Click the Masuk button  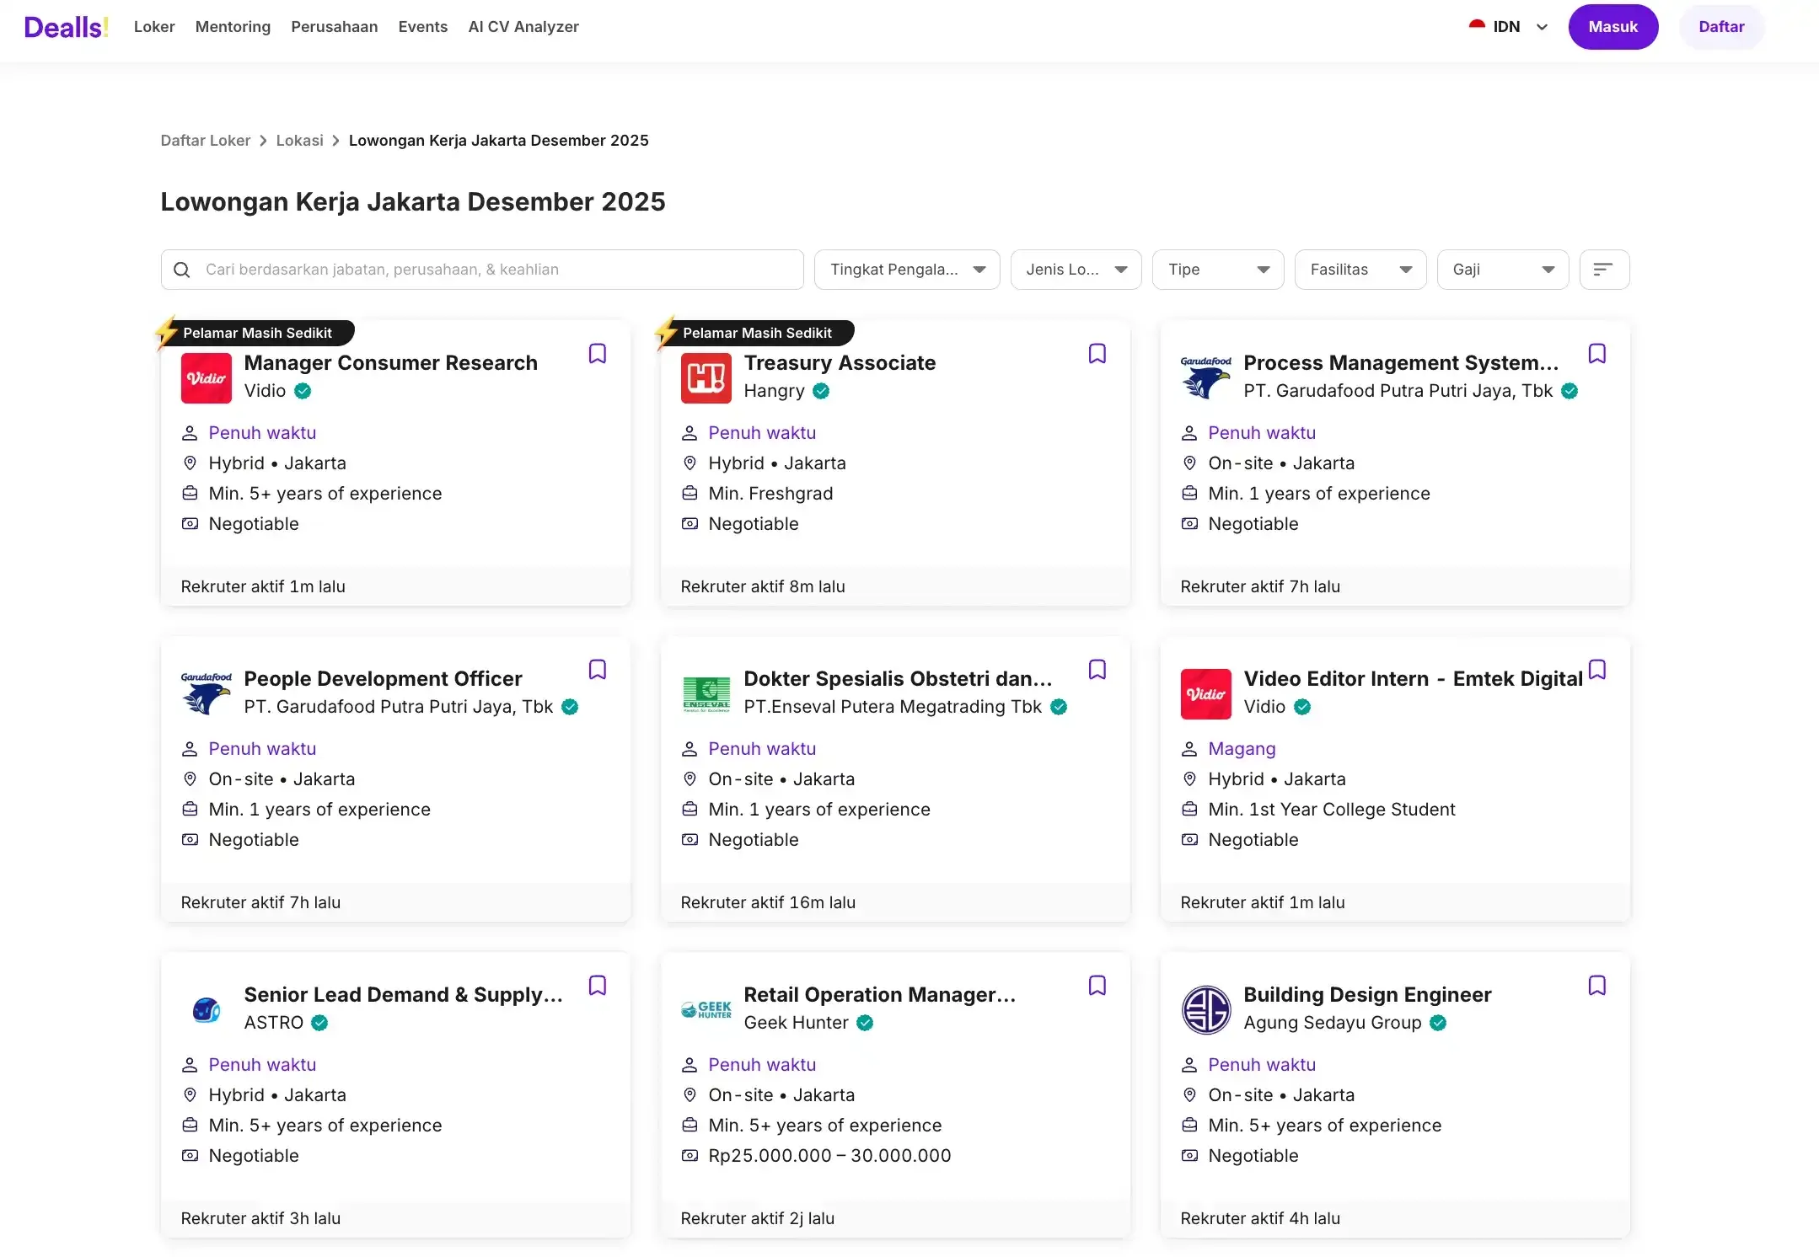pyautogui.click(x=1612, y=27)
